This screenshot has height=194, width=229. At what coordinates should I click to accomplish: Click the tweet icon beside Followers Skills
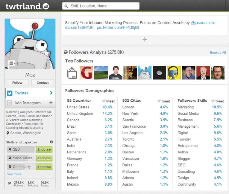(x=213, y=101)
